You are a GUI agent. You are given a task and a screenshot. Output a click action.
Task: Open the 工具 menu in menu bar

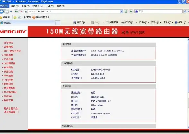point(50,6)
